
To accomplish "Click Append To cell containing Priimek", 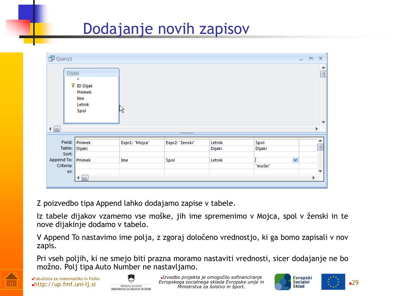I will click(x=97, y=160).
